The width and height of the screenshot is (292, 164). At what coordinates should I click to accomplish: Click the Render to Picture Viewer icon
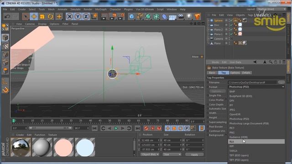112,17
